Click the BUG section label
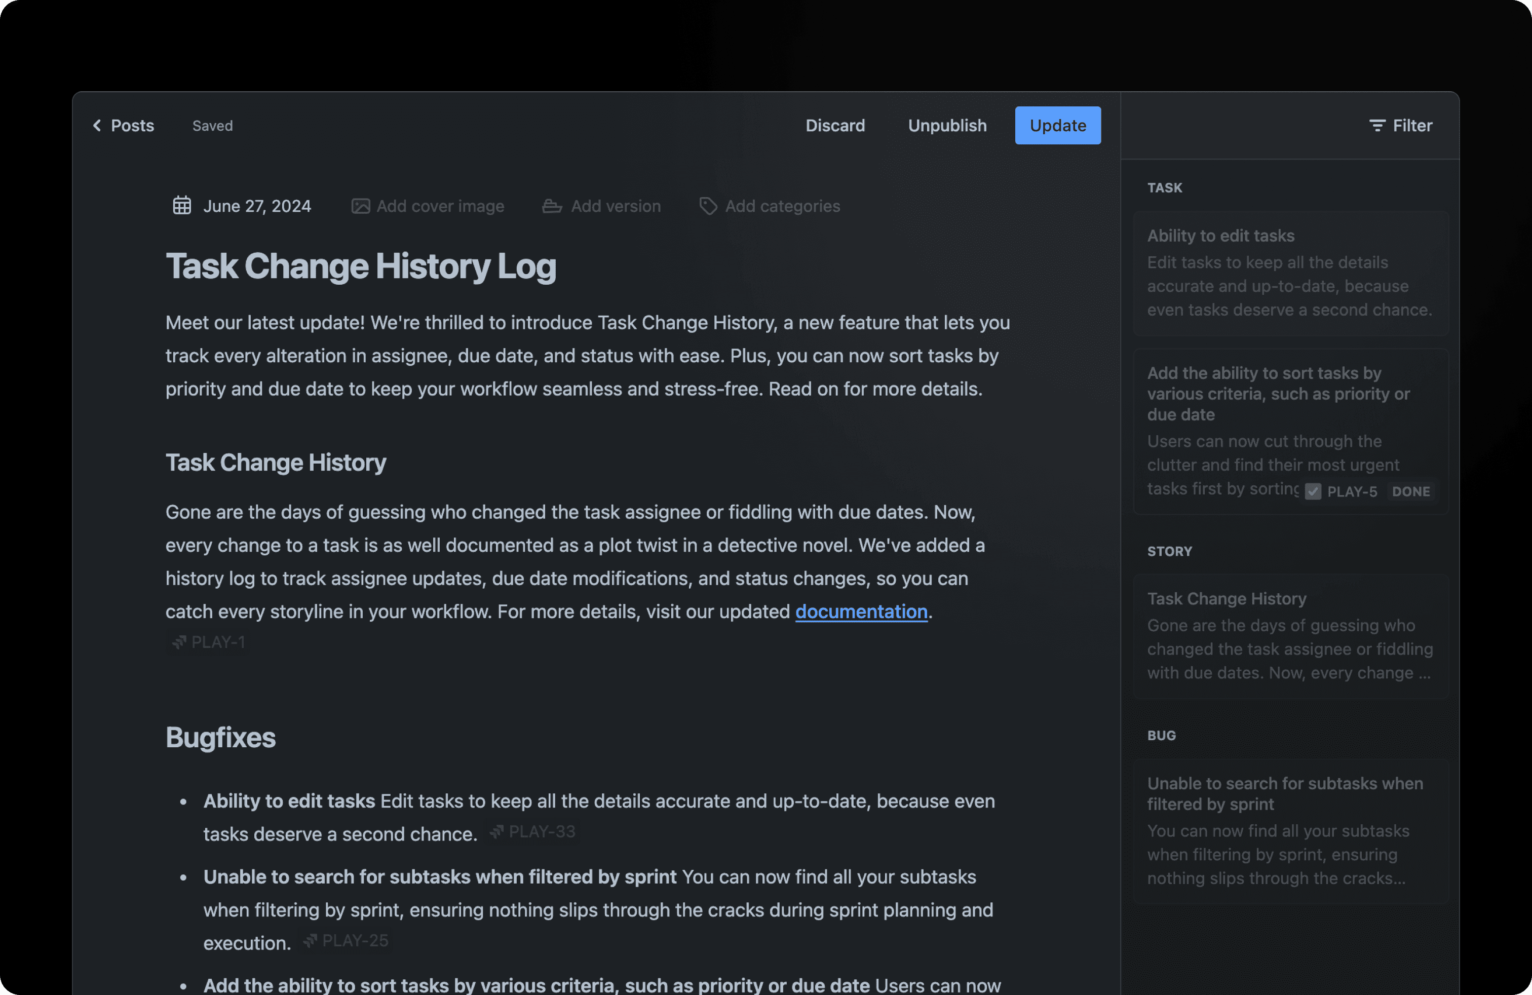 pyautogui.click(x=1161, y=736)
